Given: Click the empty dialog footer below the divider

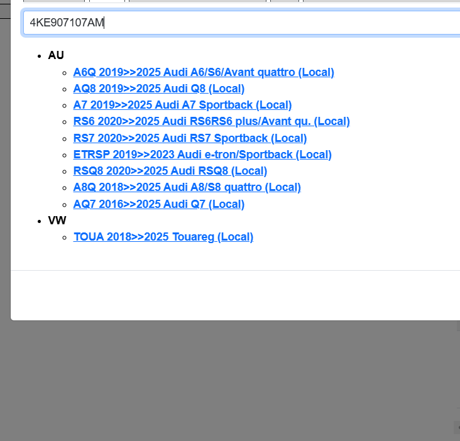Looking at the screenshot, I should pyautogui.click(x=233, y=295).
